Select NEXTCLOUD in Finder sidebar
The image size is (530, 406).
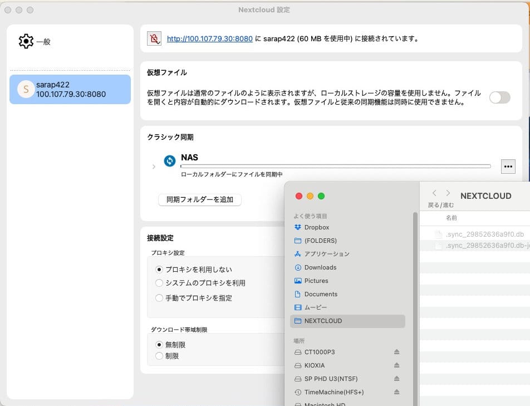click(x=347, y=321)
